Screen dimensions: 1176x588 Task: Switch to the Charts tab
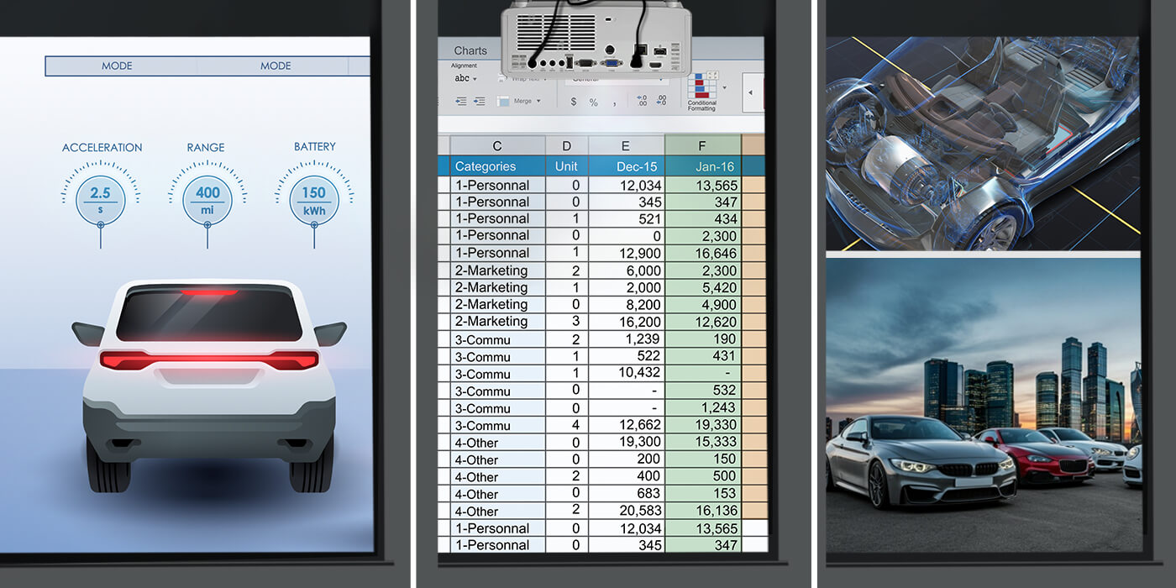tap(470, 50)
